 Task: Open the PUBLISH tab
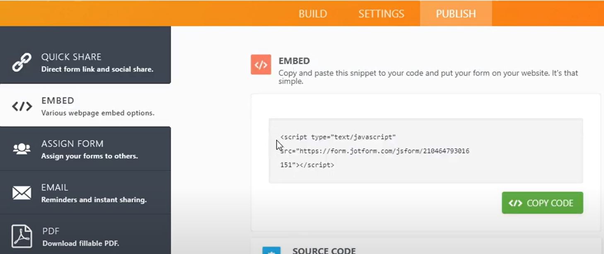(456, 13)
